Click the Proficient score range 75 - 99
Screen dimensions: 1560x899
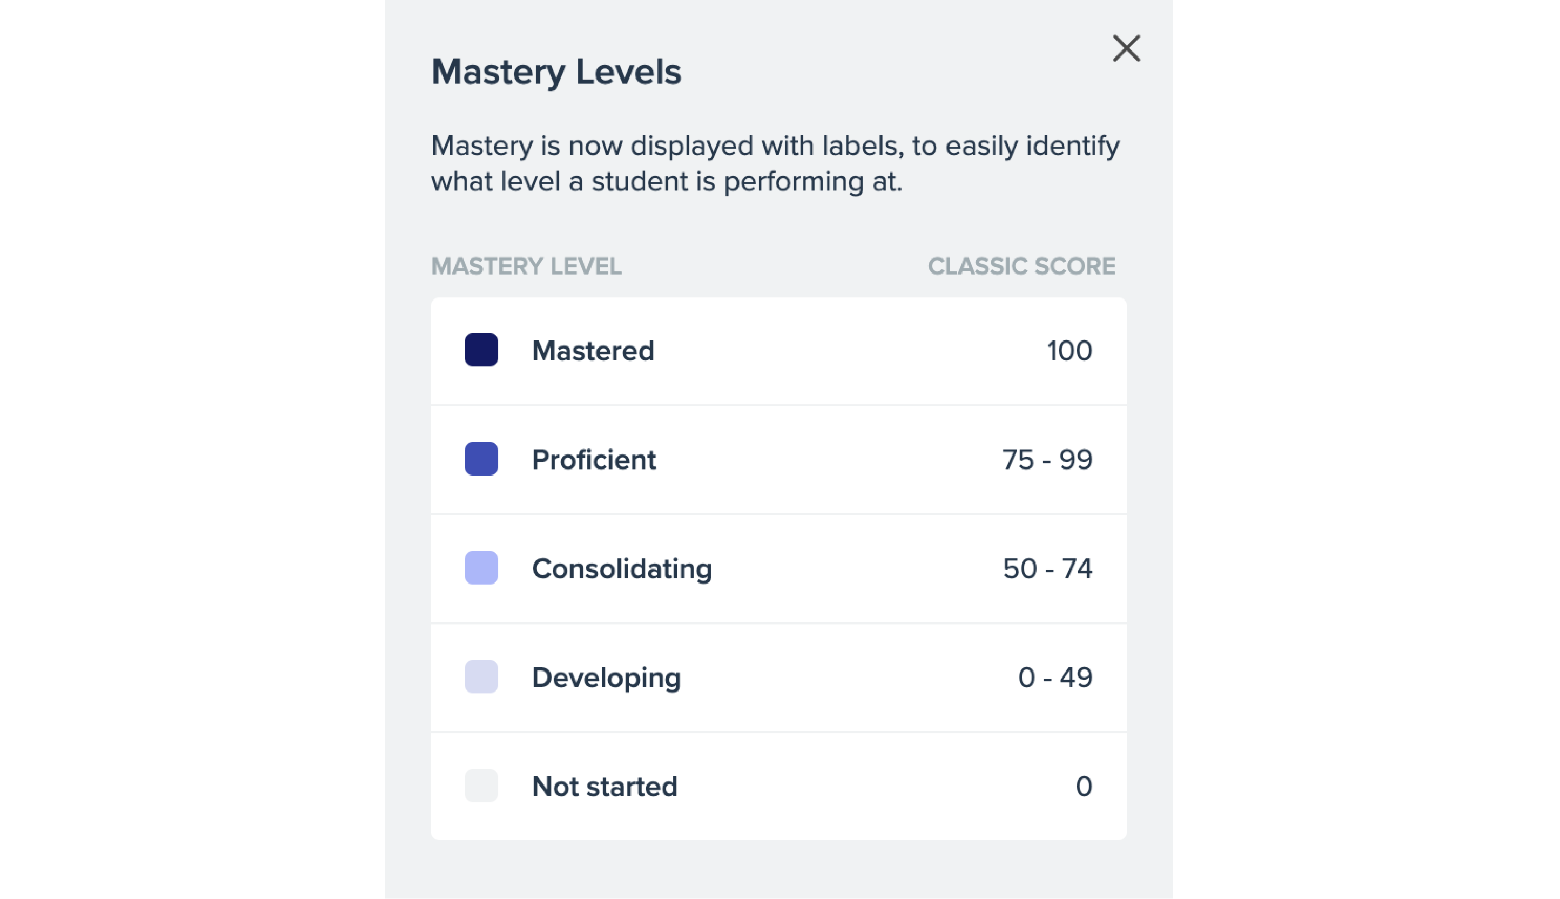1048,459
